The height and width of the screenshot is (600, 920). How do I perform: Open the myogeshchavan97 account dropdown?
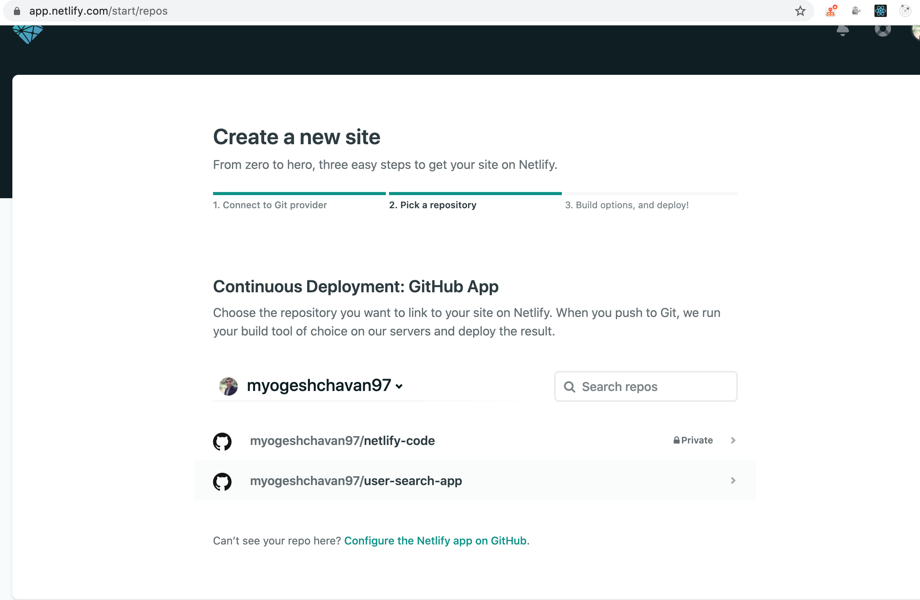pos(400,386)
